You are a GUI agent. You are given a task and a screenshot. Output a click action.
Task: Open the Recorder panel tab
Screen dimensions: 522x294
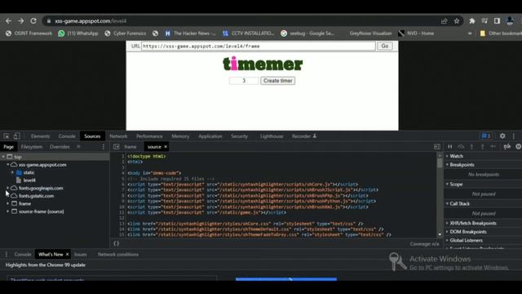click(x=304, y=136)
